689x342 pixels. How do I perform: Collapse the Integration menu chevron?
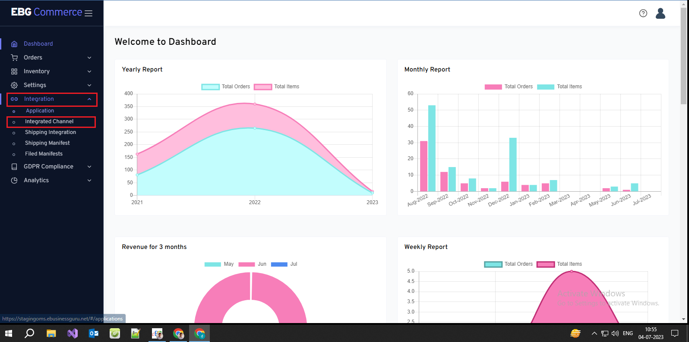coord(89,99)
